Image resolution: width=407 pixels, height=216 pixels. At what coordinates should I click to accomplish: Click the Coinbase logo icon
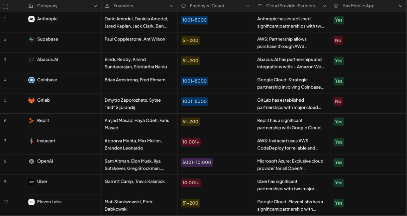[x=31, y=80]
